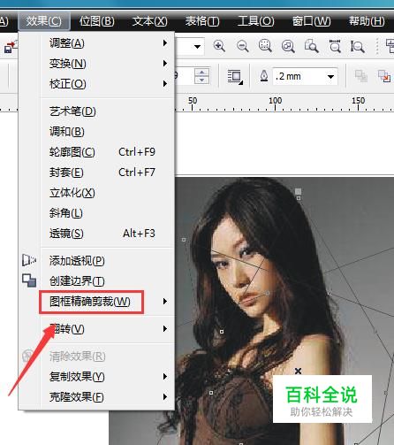Click Zoom to Page Width icon
This screenshot has height=445, width=394.
(x=335, y=46)
